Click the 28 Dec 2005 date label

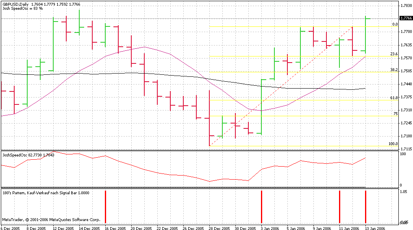pyautogui.click(x=220, y=228)
